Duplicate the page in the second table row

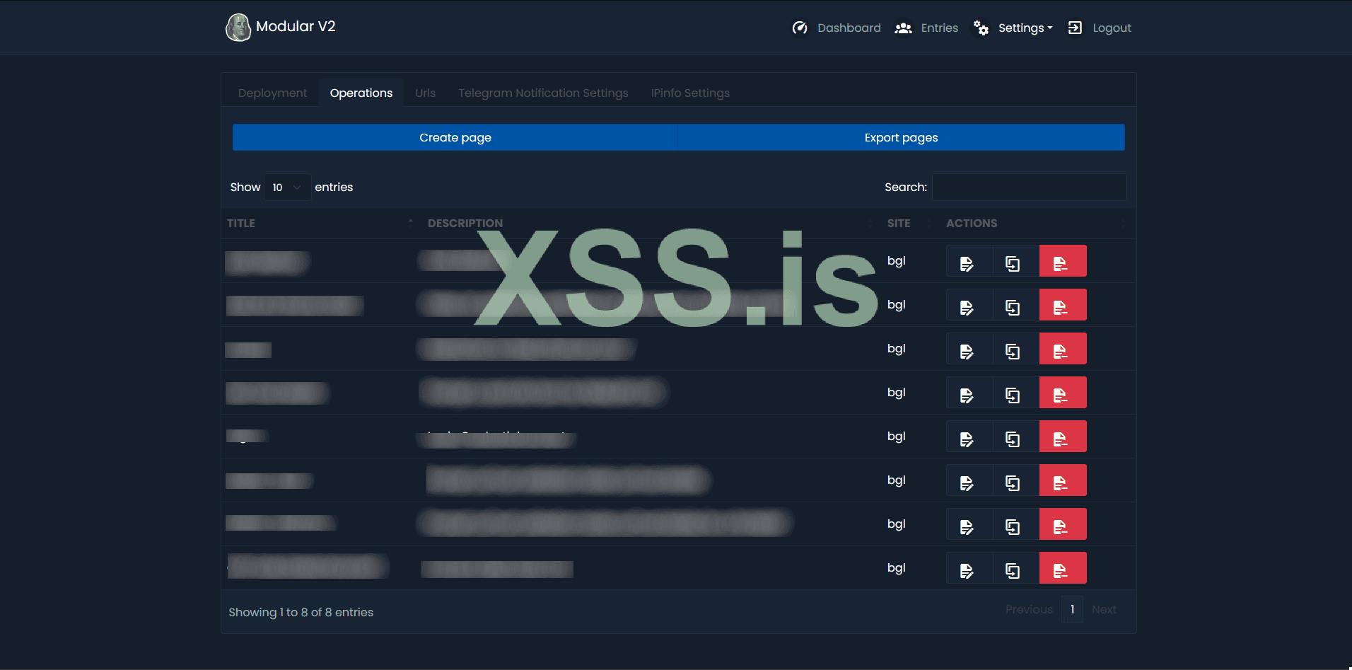pyautogui.click(x=1016, y=305)
